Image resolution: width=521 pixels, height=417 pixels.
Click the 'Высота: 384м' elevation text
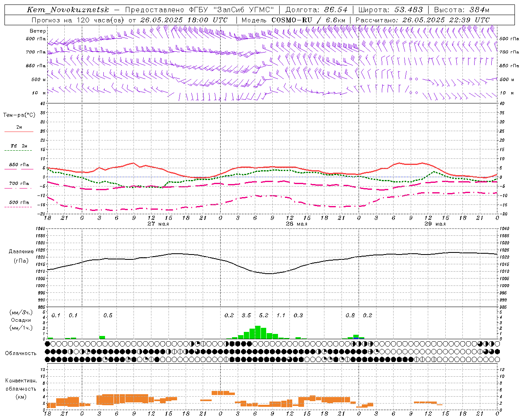[x=462, y=10]
